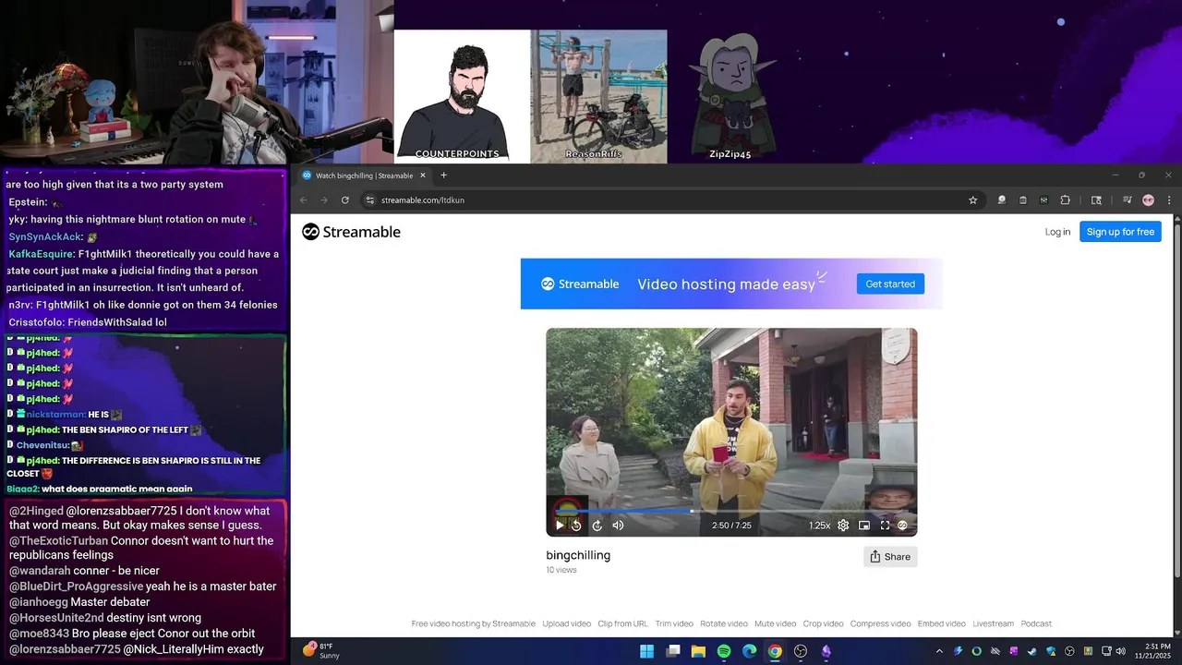Play the bingchilling video
1182x665 pixels.
pyautogui.click(x=559, y=526)
